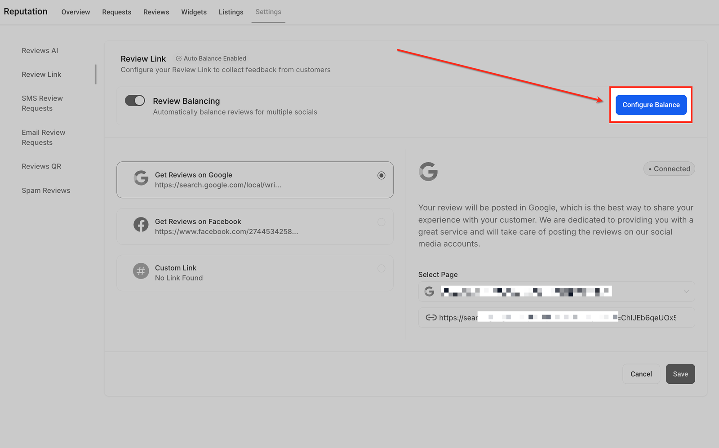Click the Save button

pyautogui.click(x=680, y=374)
